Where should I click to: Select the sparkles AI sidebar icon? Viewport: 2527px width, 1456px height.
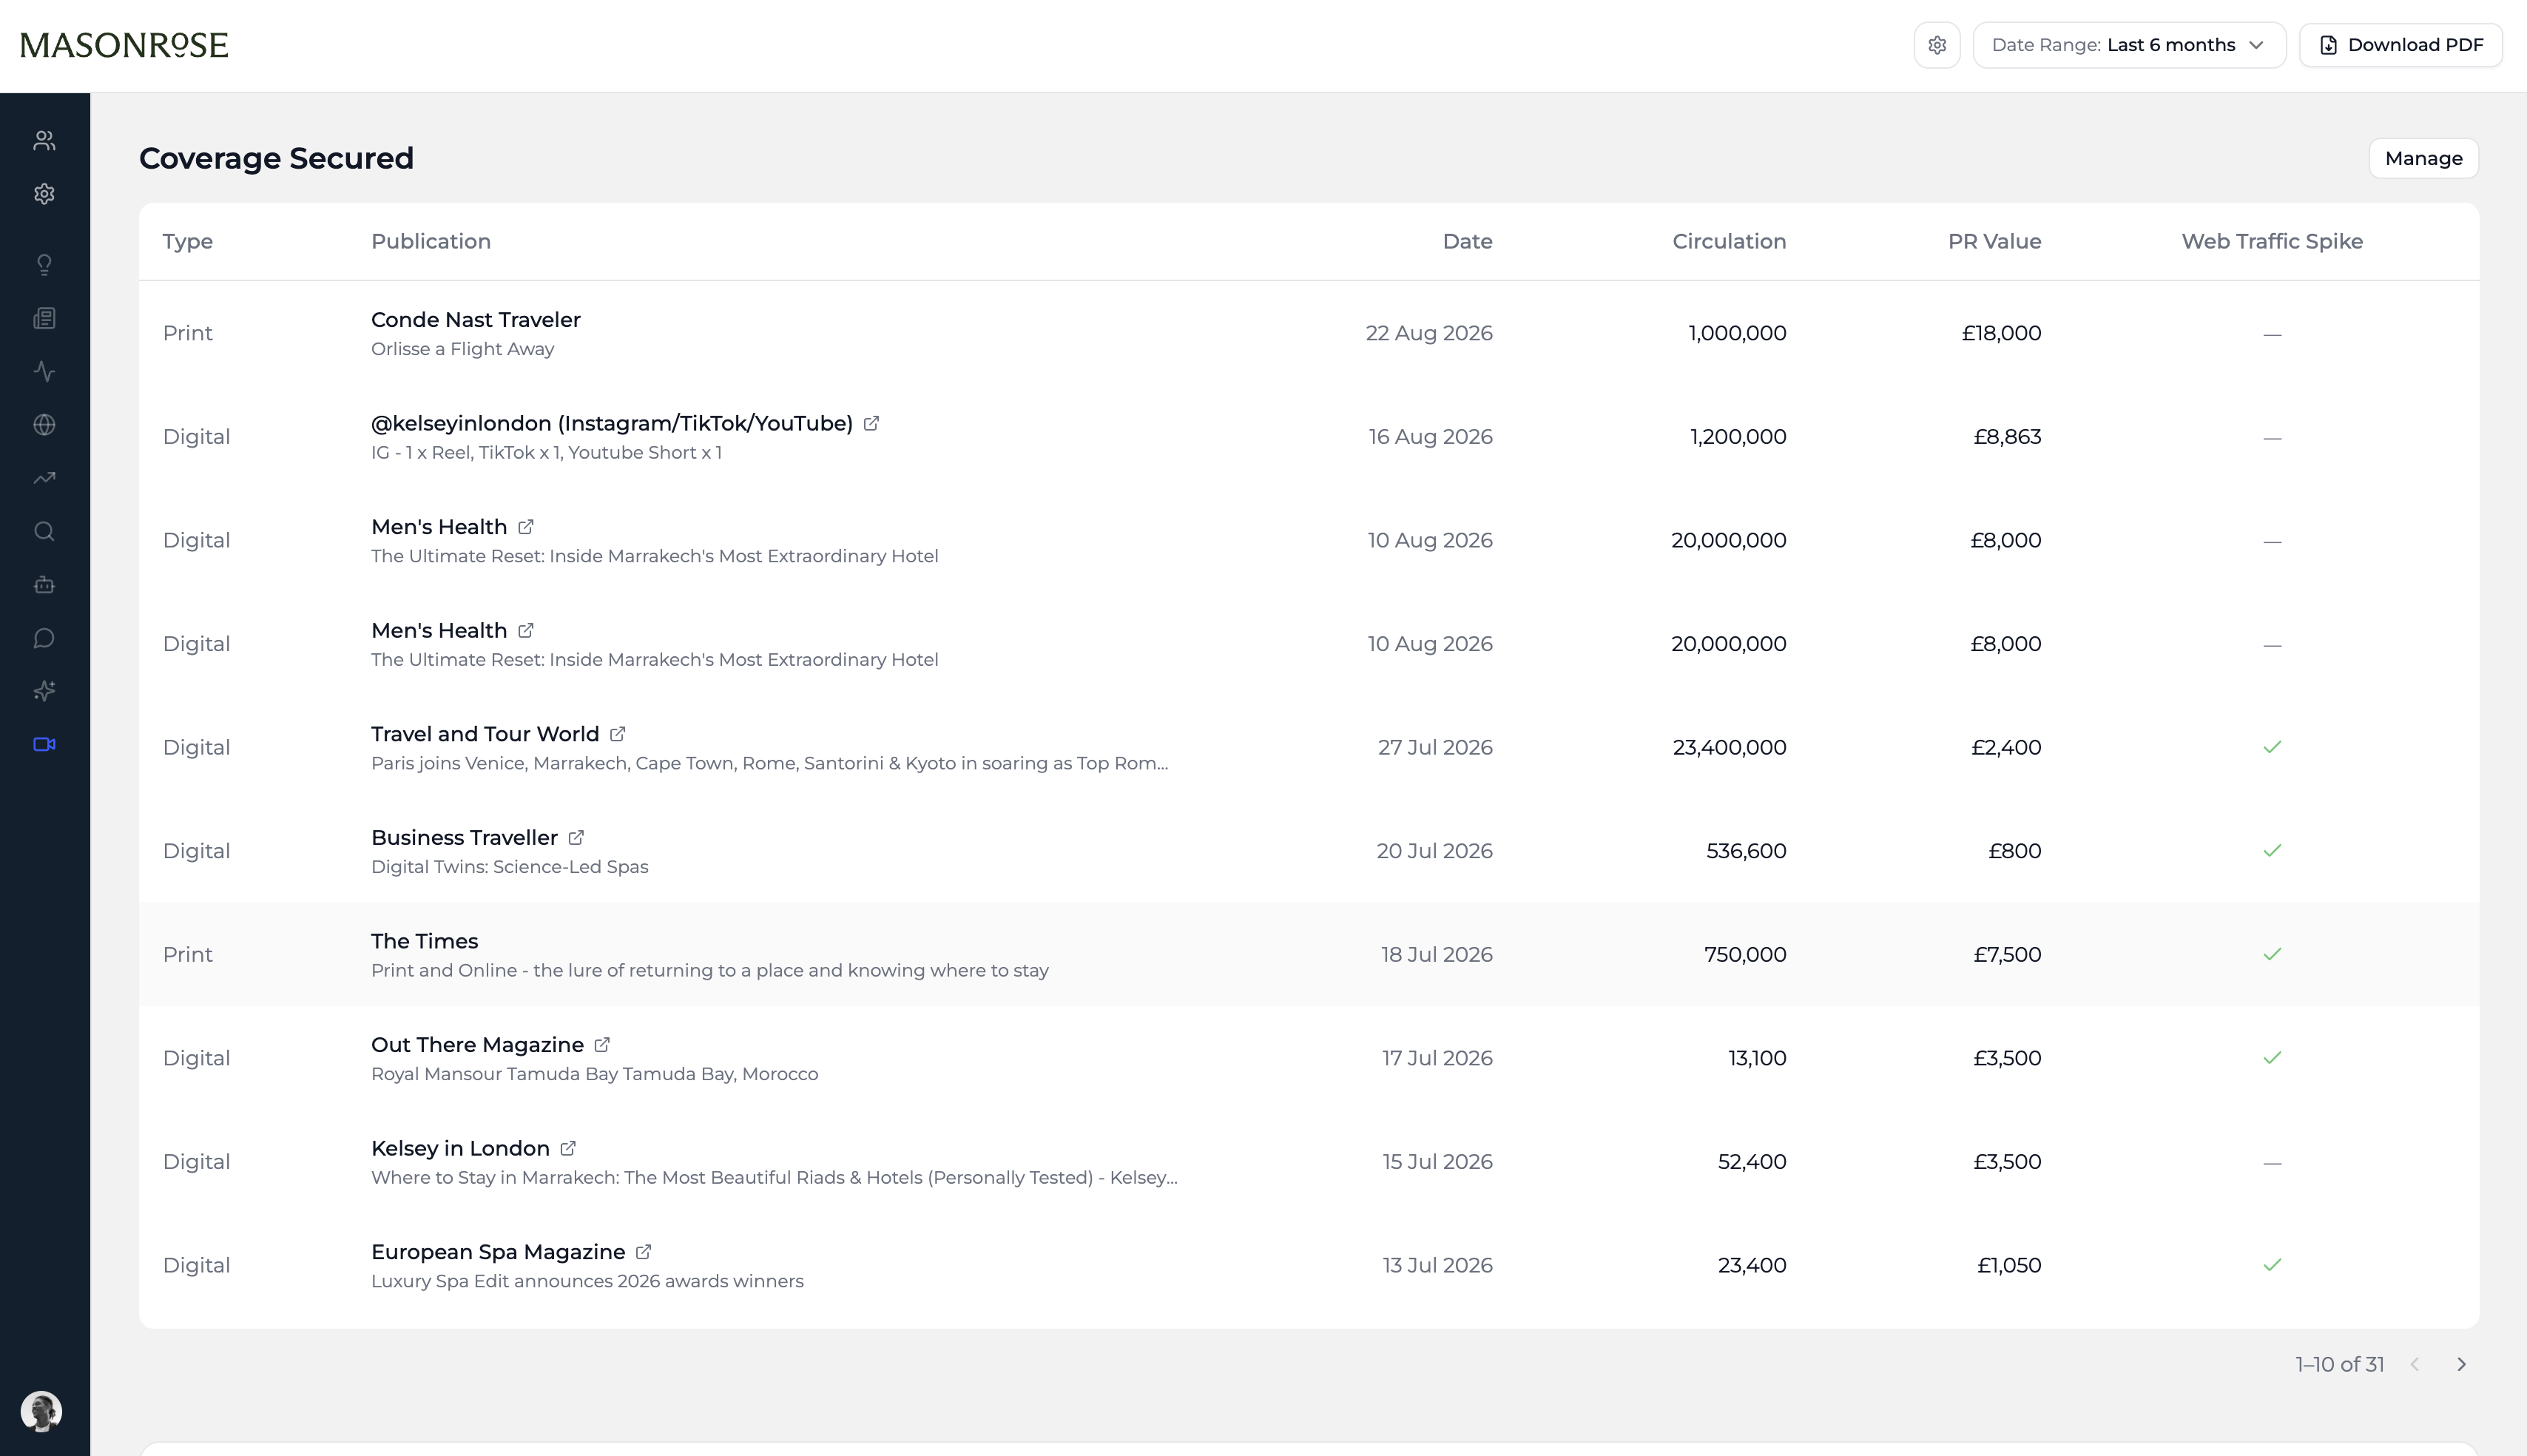[44, 691]
